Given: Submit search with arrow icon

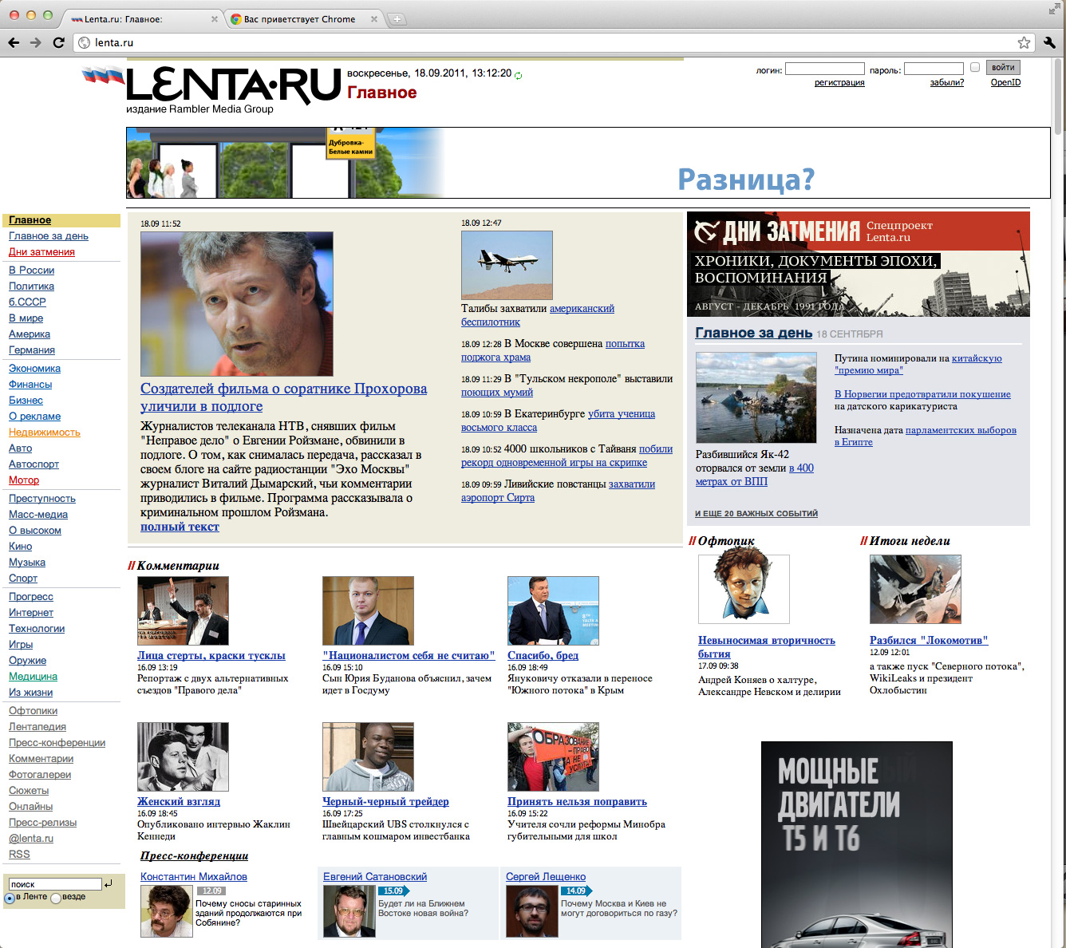Looking at the screenshot, I should click(x=109, y=883).
